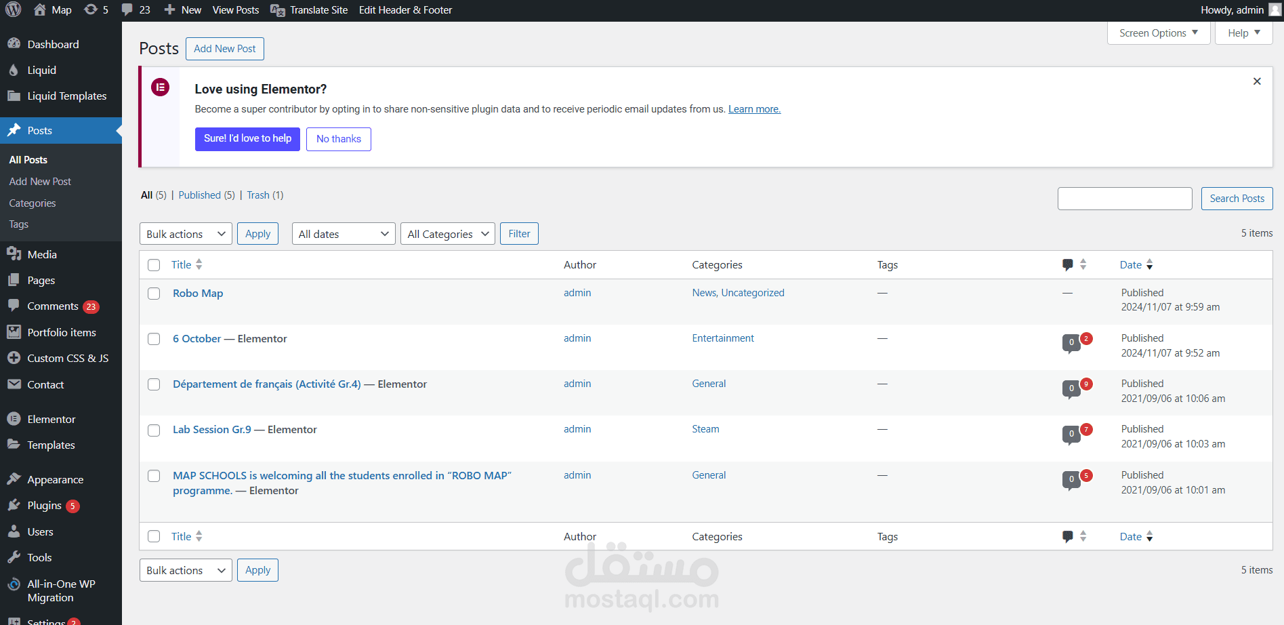
Task: Click the Users person icon in sidebar
Action: 14,531
